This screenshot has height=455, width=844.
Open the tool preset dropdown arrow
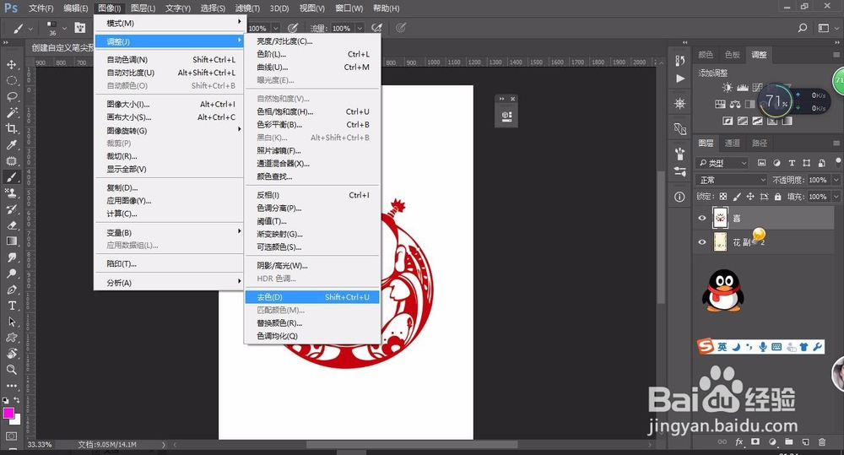30,28
